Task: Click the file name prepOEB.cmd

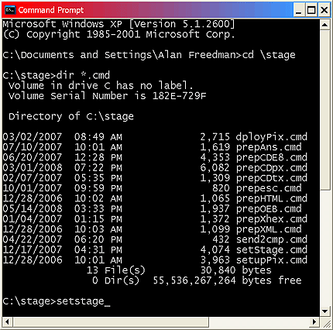Action: pos(269,208)
